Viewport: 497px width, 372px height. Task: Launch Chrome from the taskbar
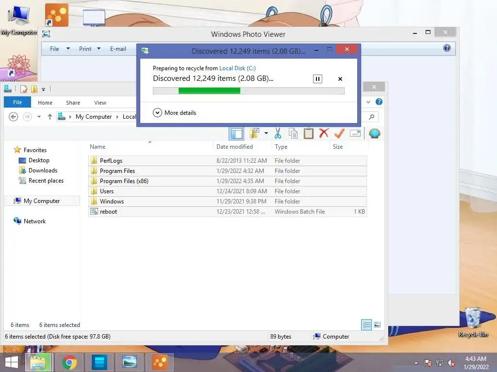tap(69, 362)
